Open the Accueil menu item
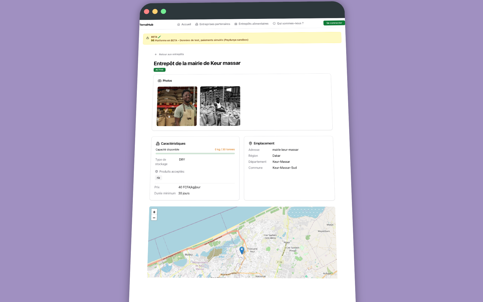Image resolution: width=483 pixels, height=302 pixels. tap(184, 24)
